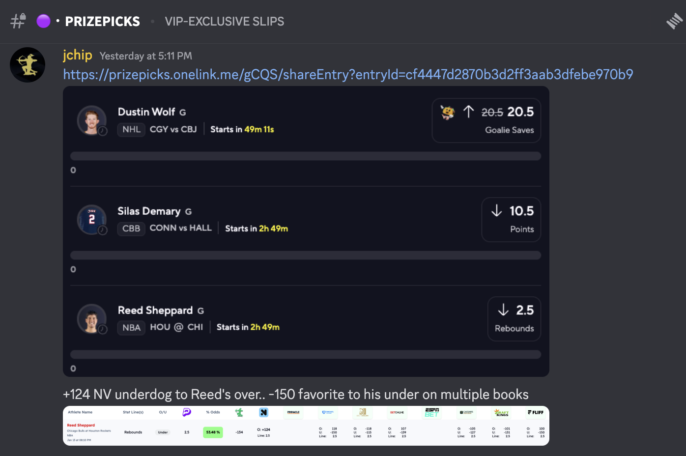Click the Under pill in odds table
This screenshot has width=686, height=456.
163,432
